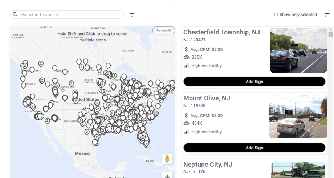Viewport: 334px width, 178px height.
Task: Click Mount Olive, NJ title
Action: (207, 98)
